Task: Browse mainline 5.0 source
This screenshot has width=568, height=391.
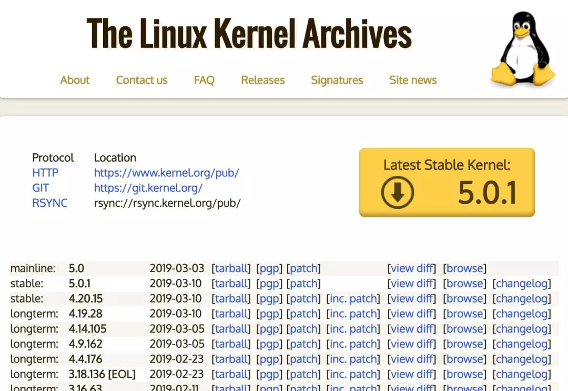Action: pyautogui.click(x=465, y=268)
